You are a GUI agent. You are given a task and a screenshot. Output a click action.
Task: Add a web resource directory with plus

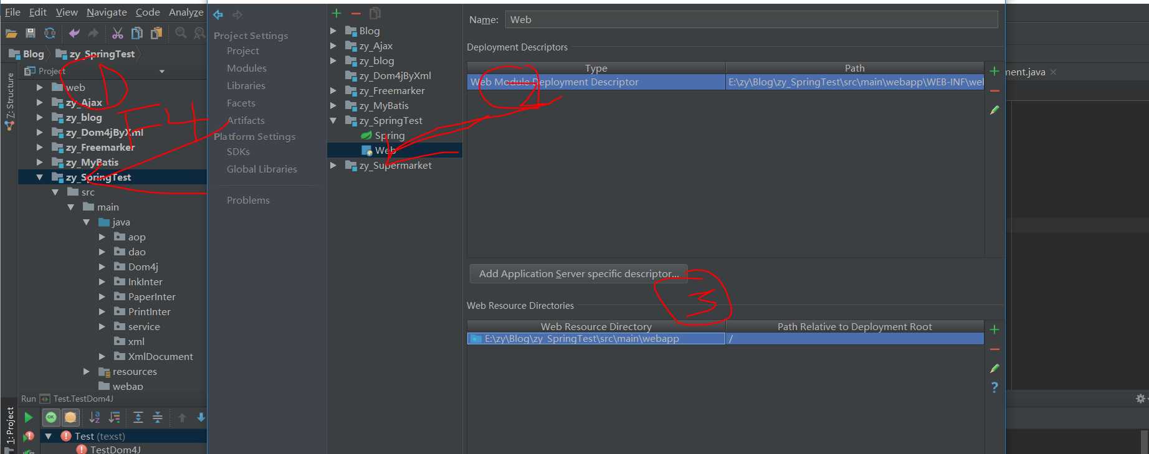coord(994,329)
